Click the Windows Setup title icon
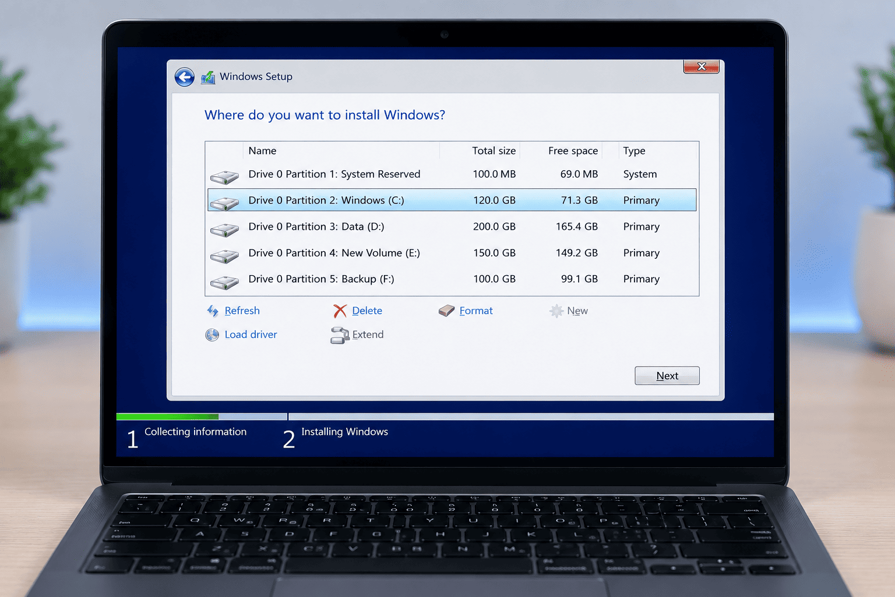895x597 pixels. 208,77
